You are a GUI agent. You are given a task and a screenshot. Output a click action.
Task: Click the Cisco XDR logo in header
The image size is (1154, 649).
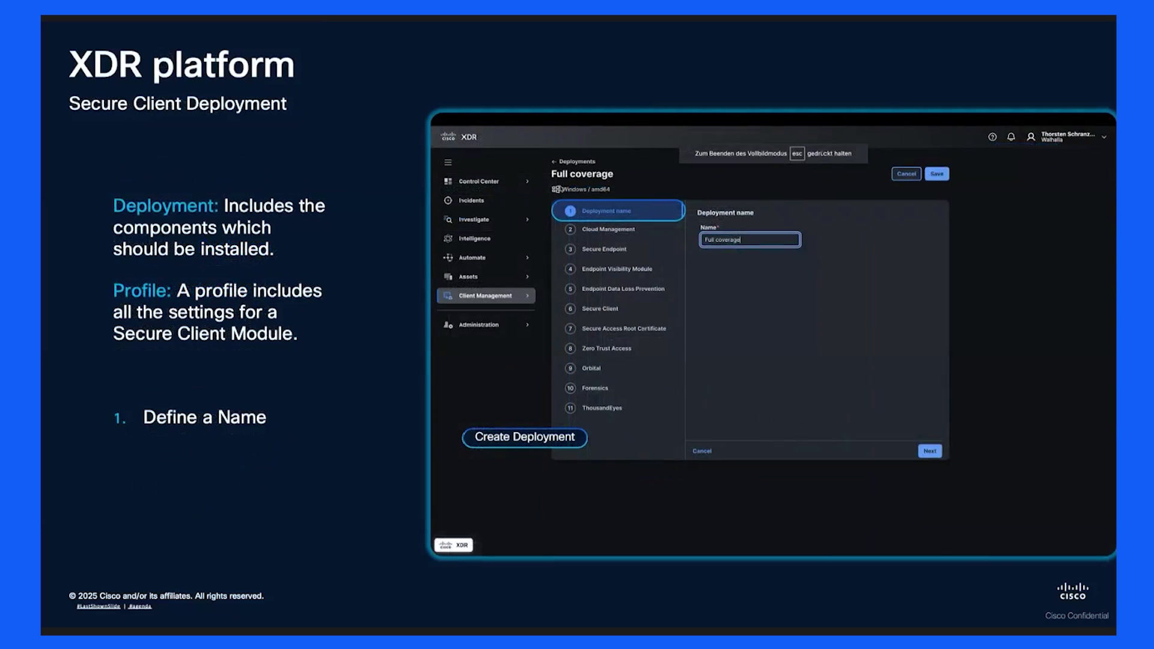click(x=459, y=137)
